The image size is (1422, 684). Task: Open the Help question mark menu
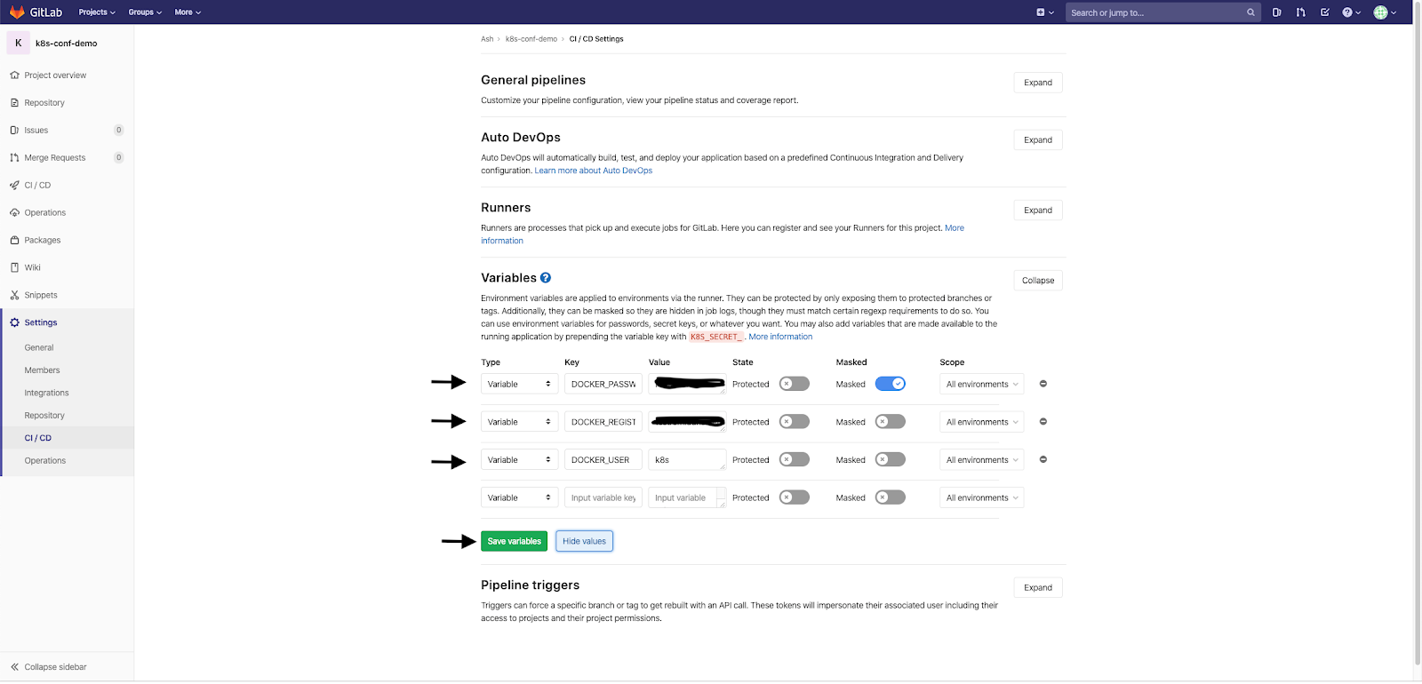pos(1351,12)
